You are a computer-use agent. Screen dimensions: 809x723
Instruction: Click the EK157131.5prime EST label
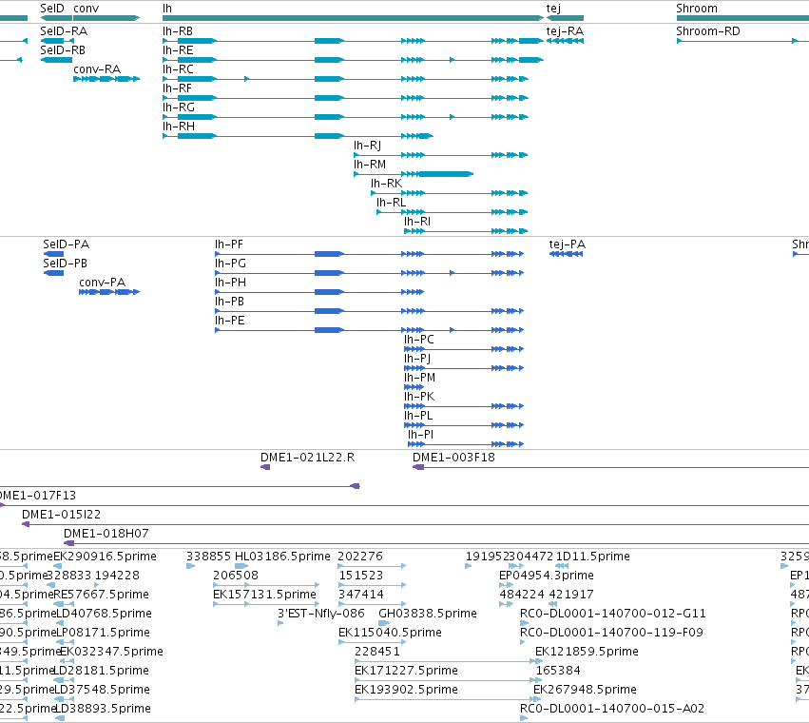coord(264,595)
